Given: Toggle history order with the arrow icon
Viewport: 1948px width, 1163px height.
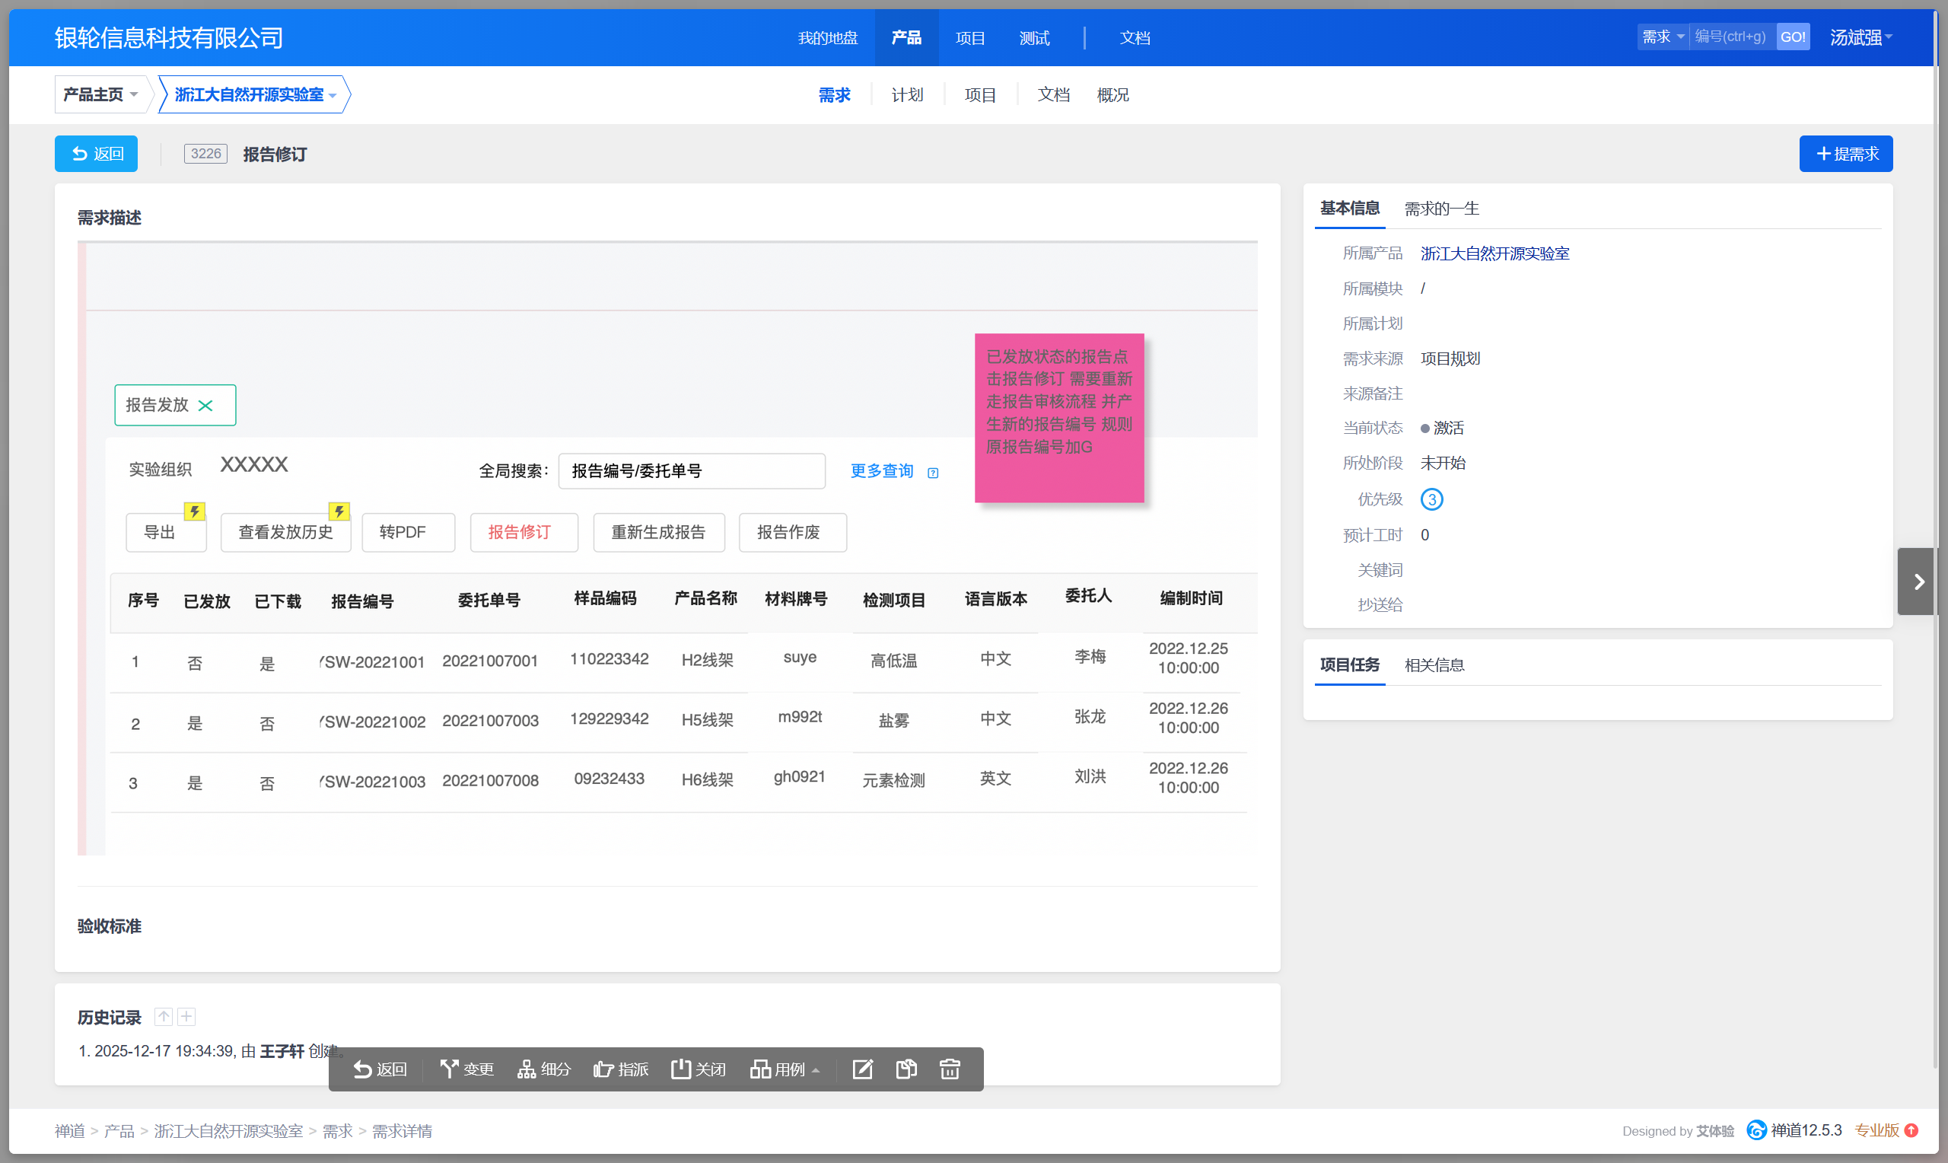Looking at the screenshot, I should coord(163,1016).
